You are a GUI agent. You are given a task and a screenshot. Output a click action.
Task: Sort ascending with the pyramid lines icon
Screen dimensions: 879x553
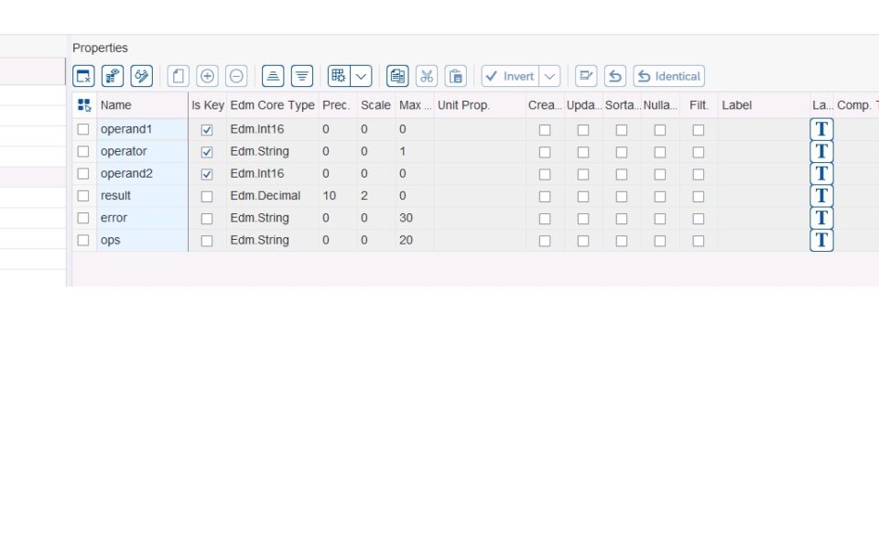[x=273, y=76]
